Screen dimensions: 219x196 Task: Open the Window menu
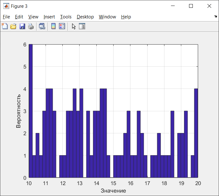pyautogui.click(x=107, y=17)
